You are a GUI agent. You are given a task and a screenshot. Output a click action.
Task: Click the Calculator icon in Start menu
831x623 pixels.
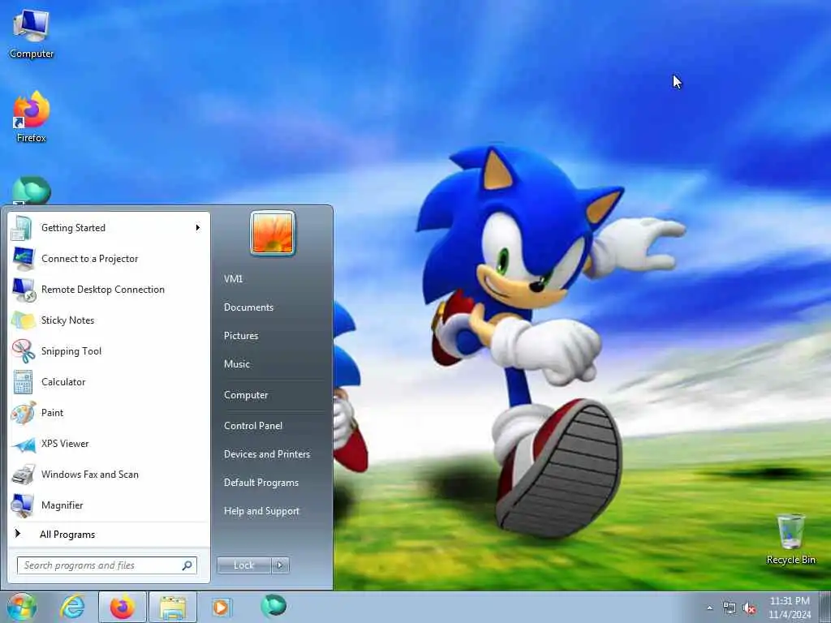(23, 382)
